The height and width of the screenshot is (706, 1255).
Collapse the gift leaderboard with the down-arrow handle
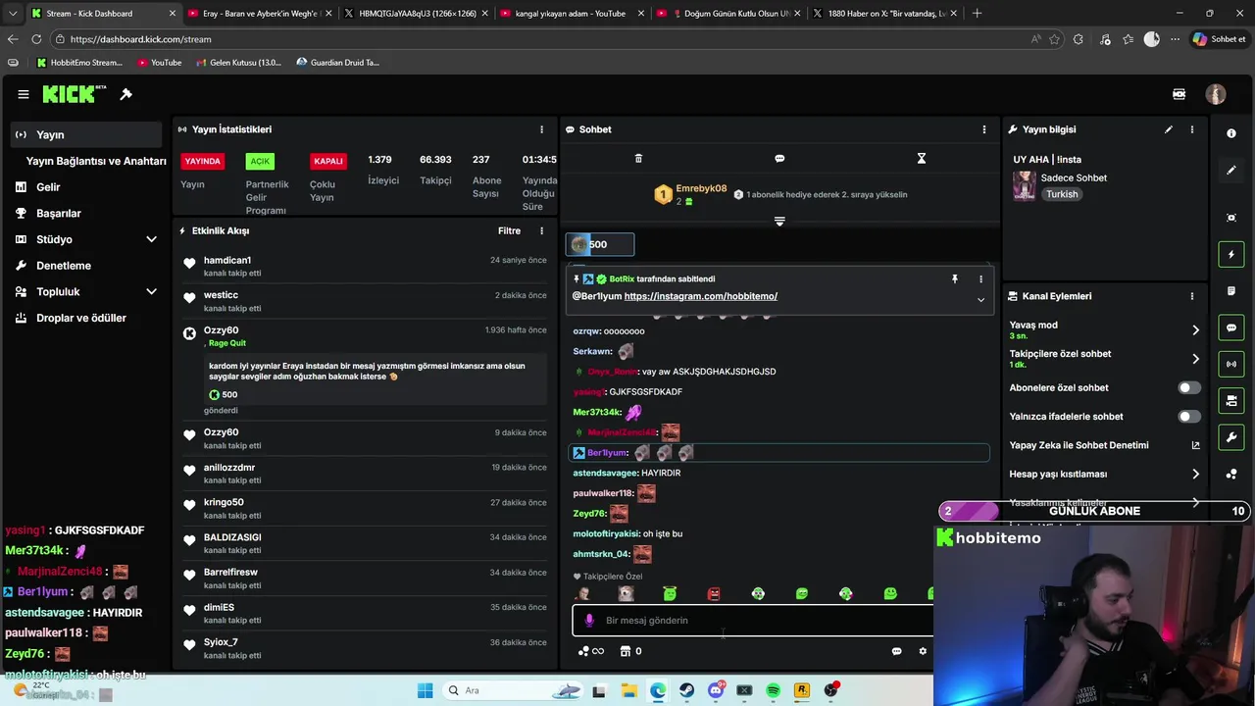click(779, 222)
